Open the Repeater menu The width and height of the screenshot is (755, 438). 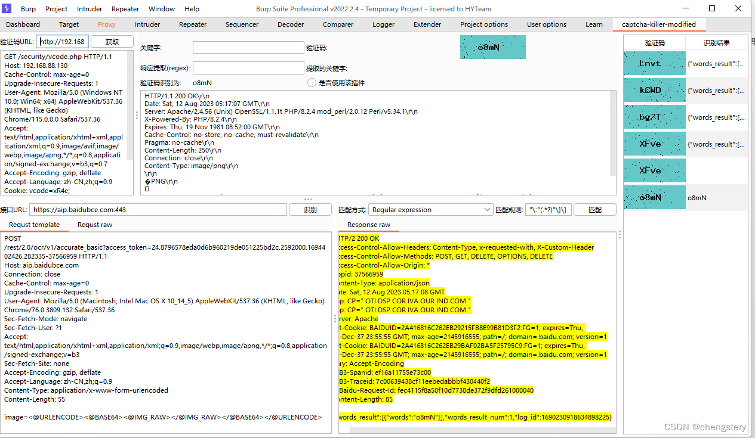(125, 9)
